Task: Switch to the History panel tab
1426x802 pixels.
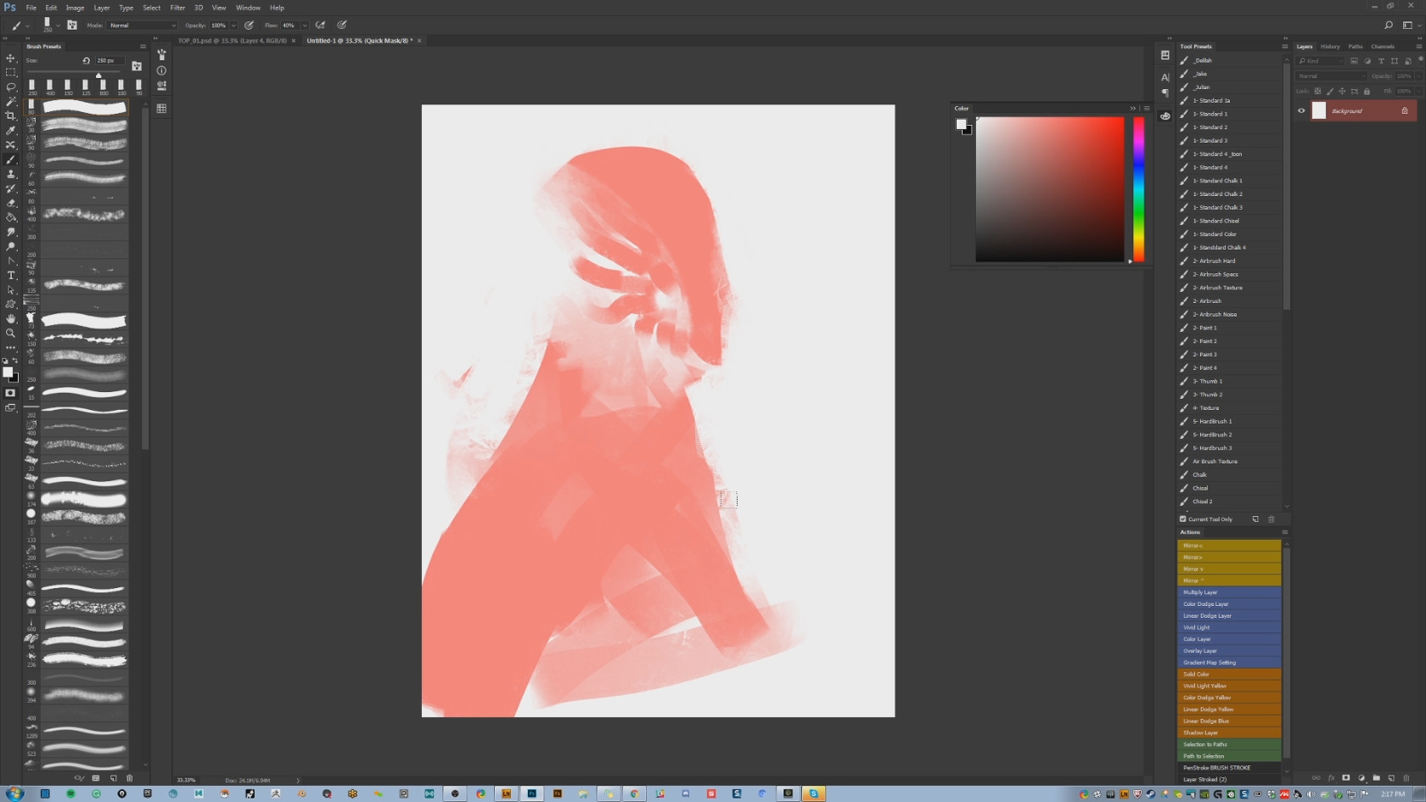Action: pyautogui.click(x=1330, y=47)
